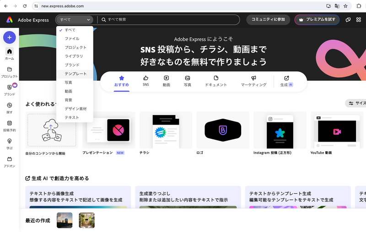Image resolution: width=366 pixels, height=232 pixels.
Task: Select ブランド in the filter dropdown
Action: point(75,65)
